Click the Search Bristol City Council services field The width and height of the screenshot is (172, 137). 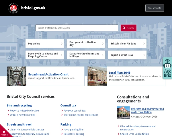coord(77,28)
